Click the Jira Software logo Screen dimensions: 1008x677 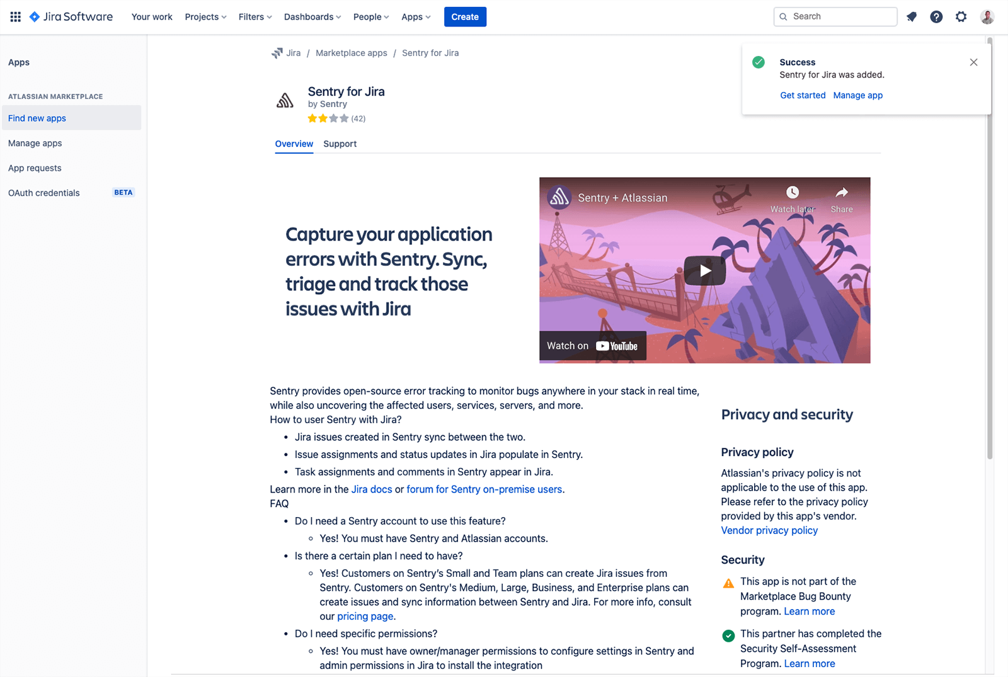pos(71,16)
